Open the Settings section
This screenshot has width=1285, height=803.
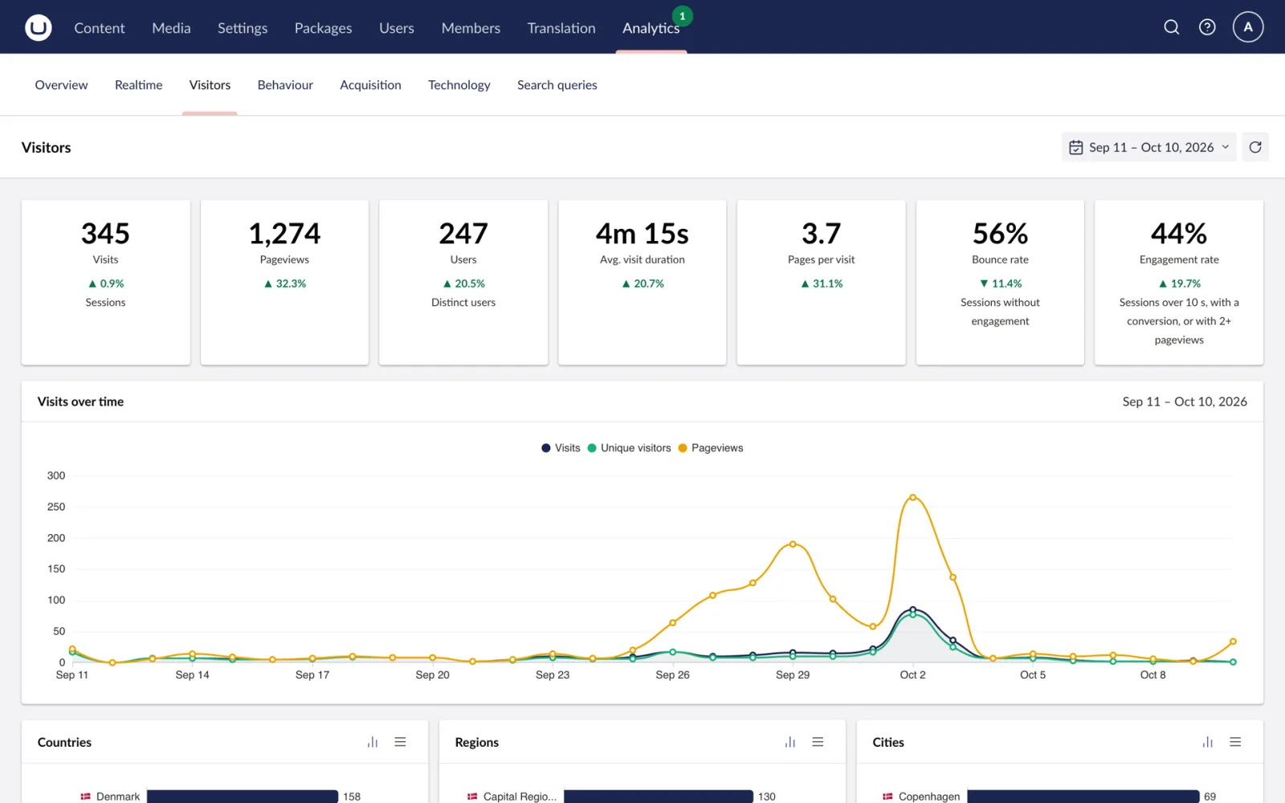pyautogui.click(x=243, y=28)
